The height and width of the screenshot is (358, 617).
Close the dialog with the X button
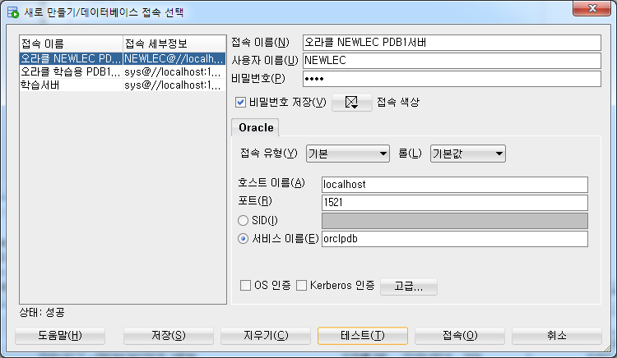coord(591,8)
